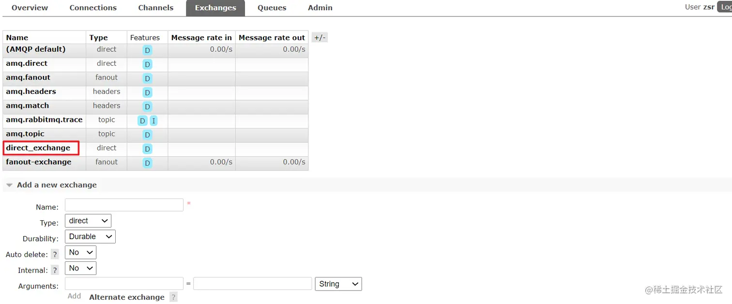Click the Alternate exchange argument link
Screen dimensions: 732x304
[127, 297]
